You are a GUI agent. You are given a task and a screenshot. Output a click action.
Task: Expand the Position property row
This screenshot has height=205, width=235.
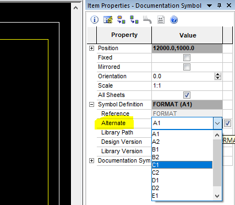91,48
